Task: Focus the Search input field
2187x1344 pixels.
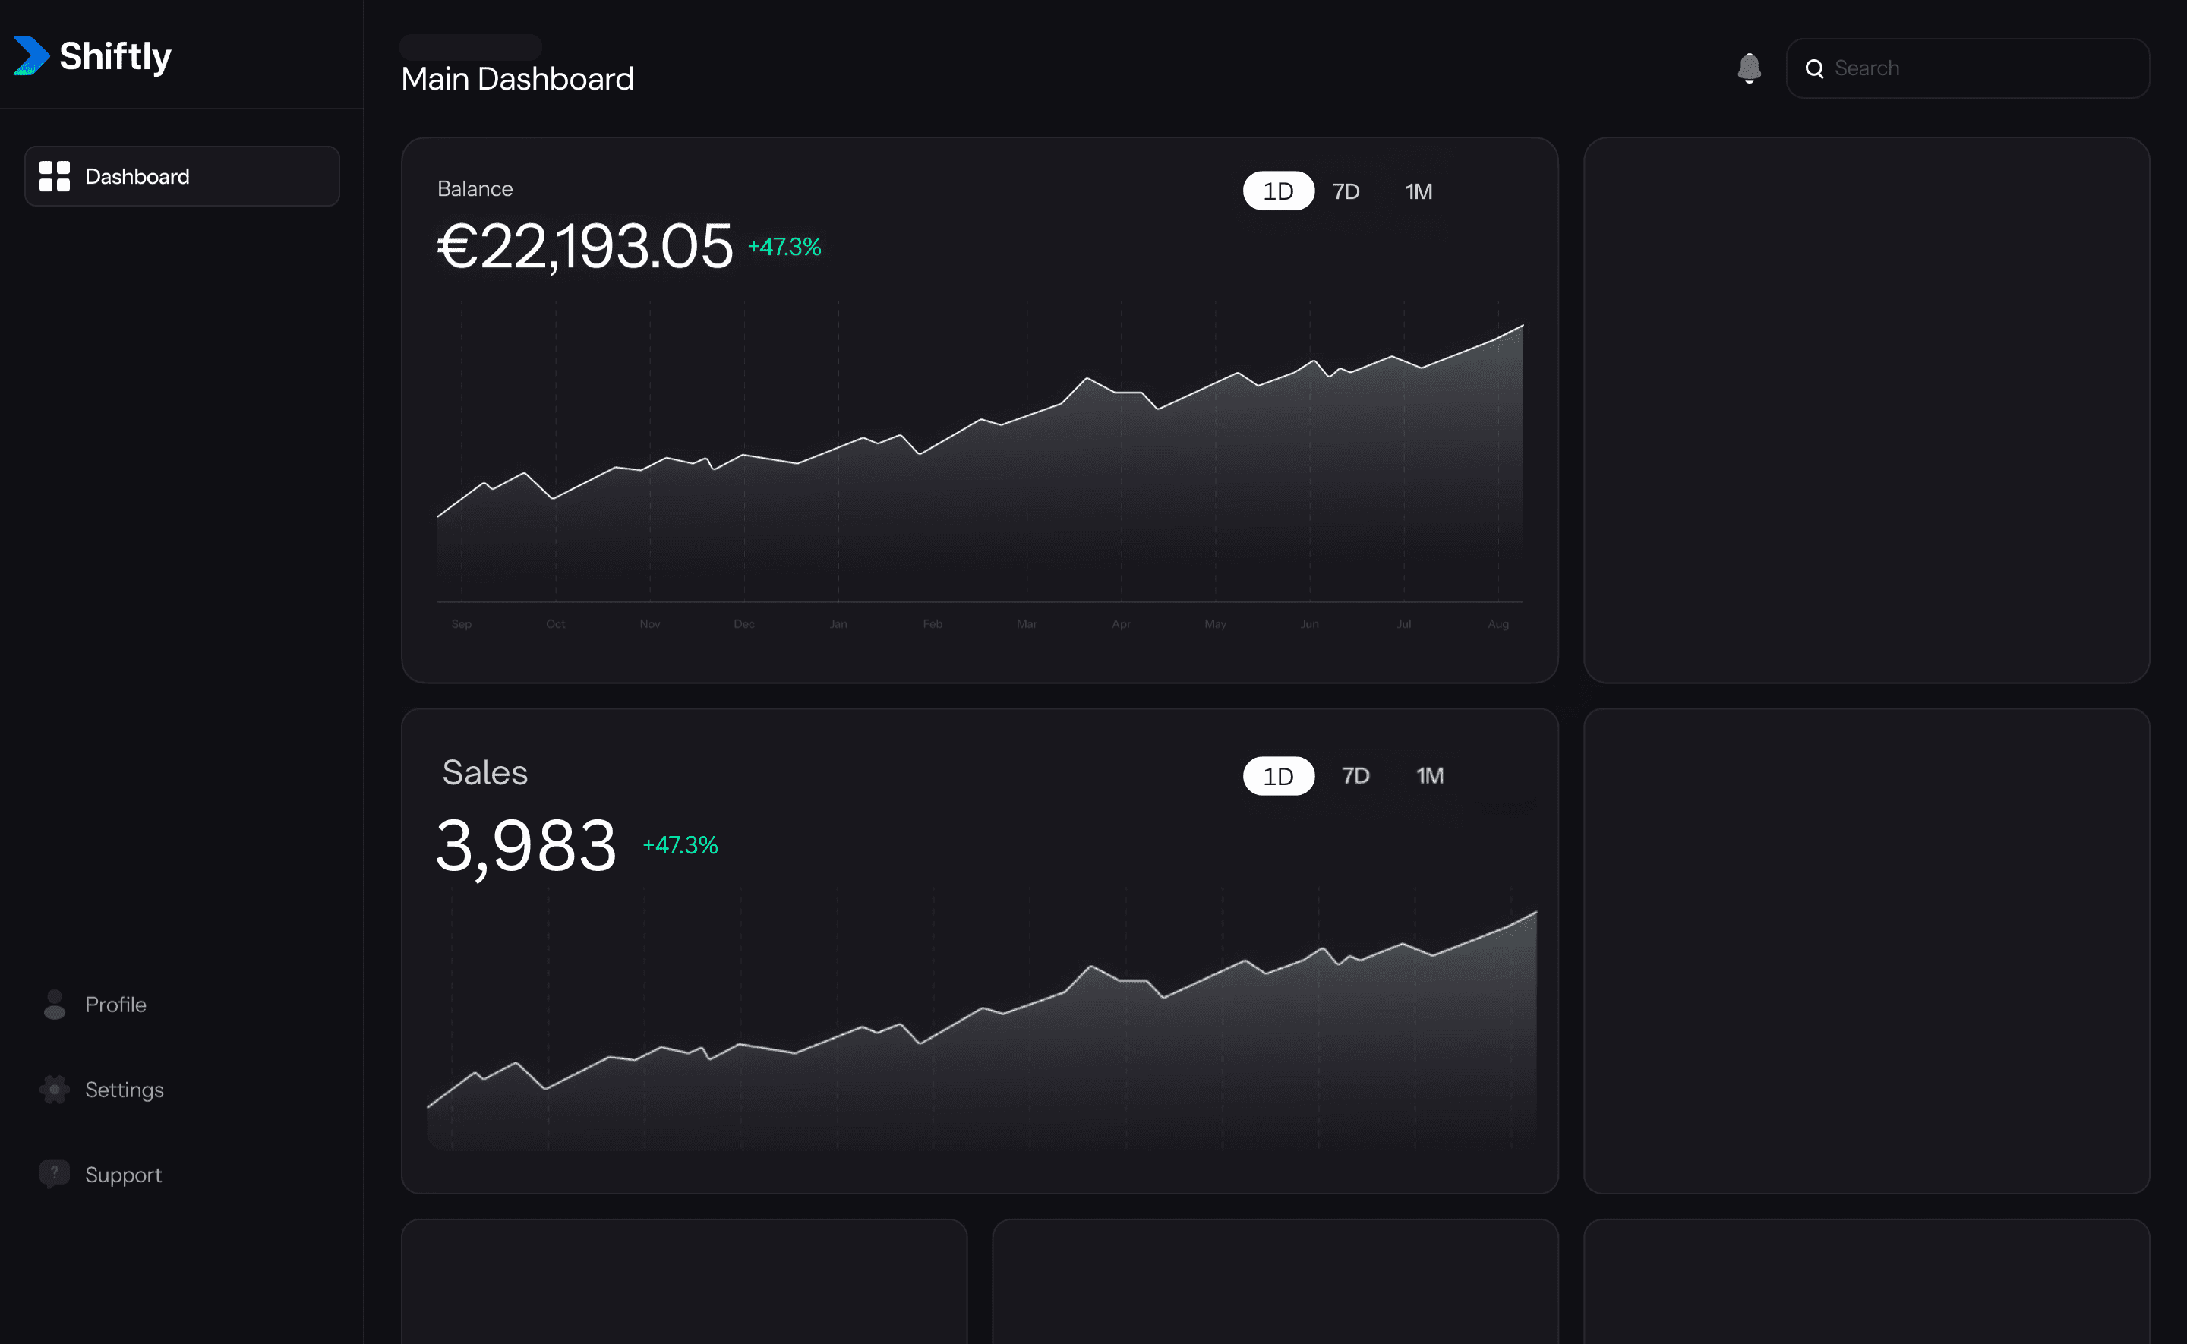Action: click(x=1982, y=68)
